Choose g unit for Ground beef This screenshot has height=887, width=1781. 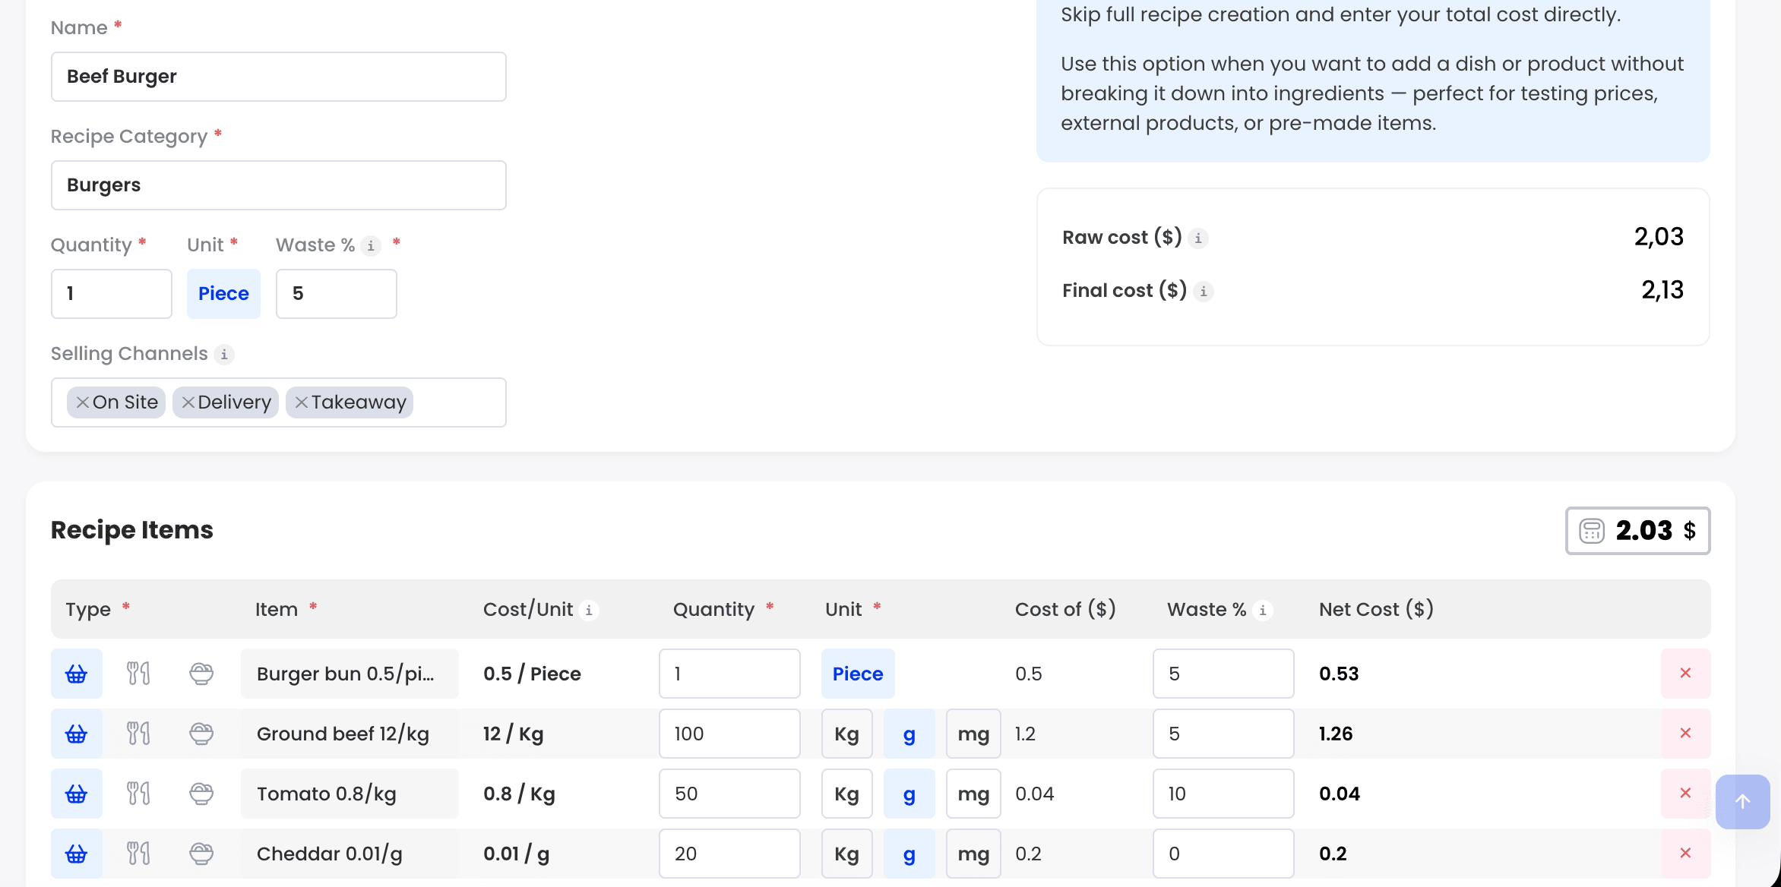(x=909, y=734)
